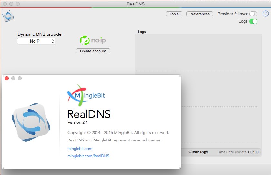
Task: Click the Version 2.1 text
Action: (x=78, y=122)
